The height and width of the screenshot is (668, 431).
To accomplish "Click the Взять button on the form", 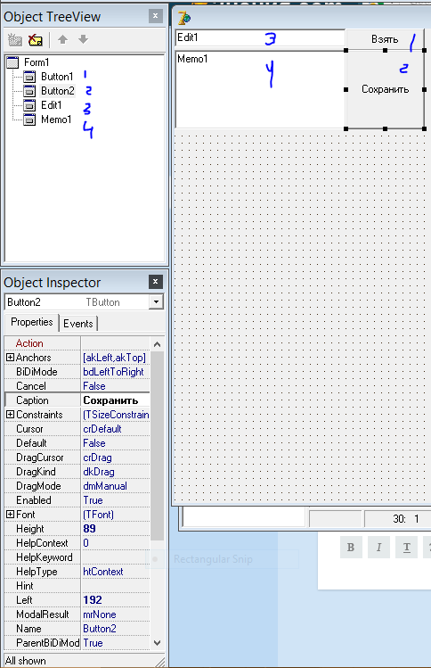I will tap(385, 39).
